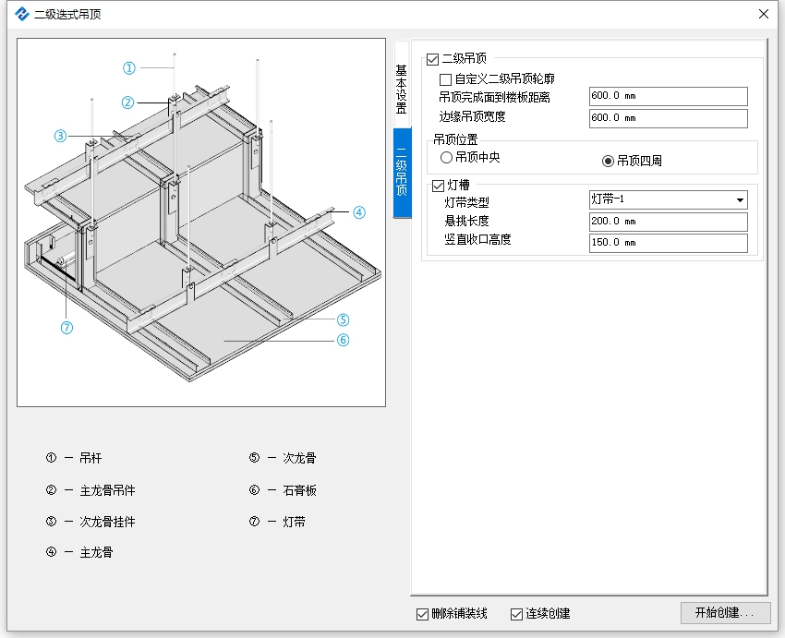Click the 吊顶位置 group label

455,139
